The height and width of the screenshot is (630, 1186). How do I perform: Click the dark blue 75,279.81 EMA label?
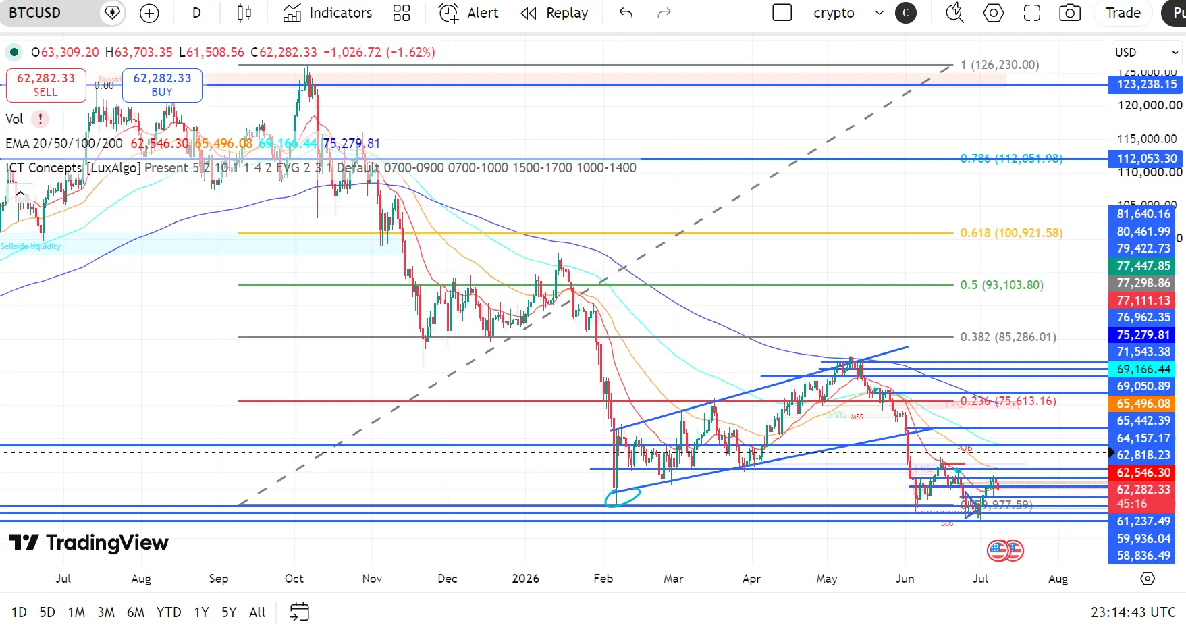pos(1143,335)
